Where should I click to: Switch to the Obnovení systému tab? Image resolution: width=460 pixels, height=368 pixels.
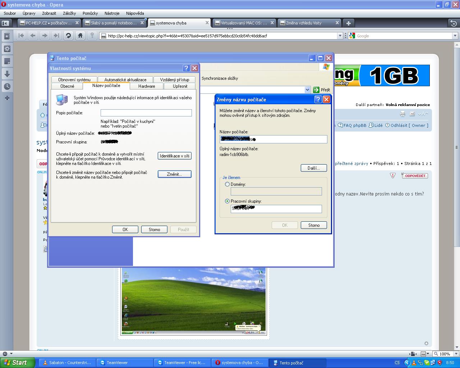point(74,80)
